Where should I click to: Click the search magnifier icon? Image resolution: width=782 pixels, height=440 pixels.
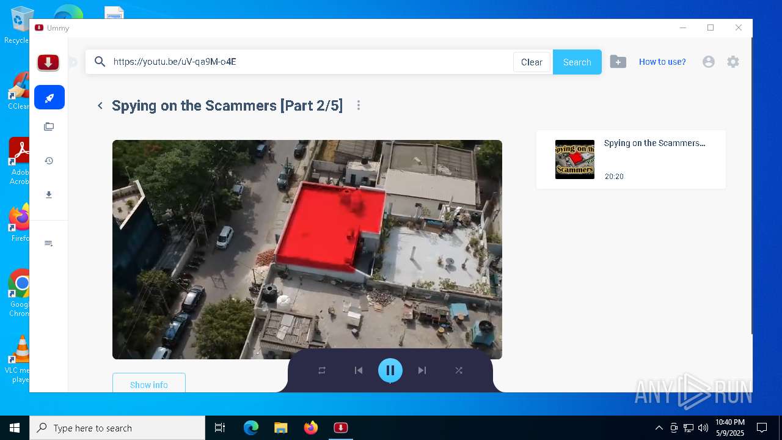tap(100, 62)
